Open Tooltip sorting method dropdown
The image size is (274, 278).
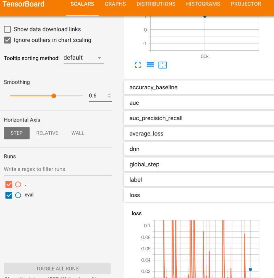click(84, 58)
